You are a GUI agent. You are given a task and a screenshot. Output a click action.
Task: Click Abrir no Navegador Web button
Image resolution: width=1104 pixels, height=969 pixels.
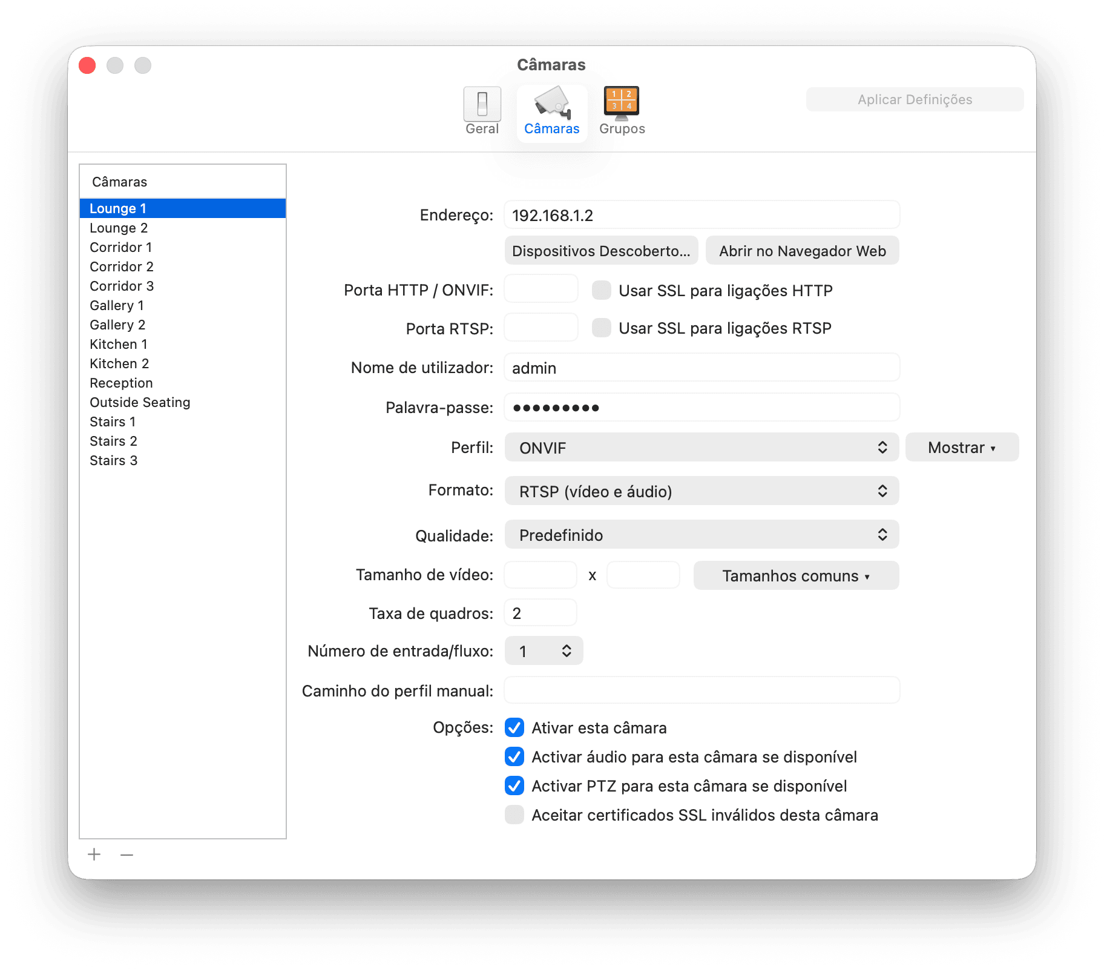click(x=802, y=251)
